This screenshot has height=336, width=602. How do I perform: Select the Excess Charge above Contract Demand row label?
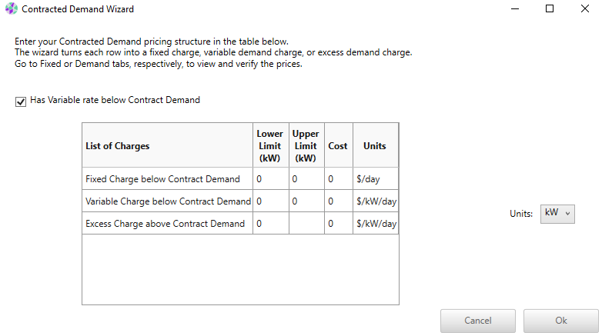[x=167, y=224]
